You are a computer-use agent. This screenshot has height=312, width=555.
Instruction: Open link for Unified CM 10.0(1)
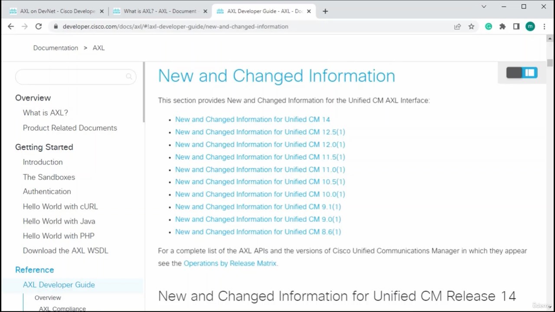coord(260,194)
